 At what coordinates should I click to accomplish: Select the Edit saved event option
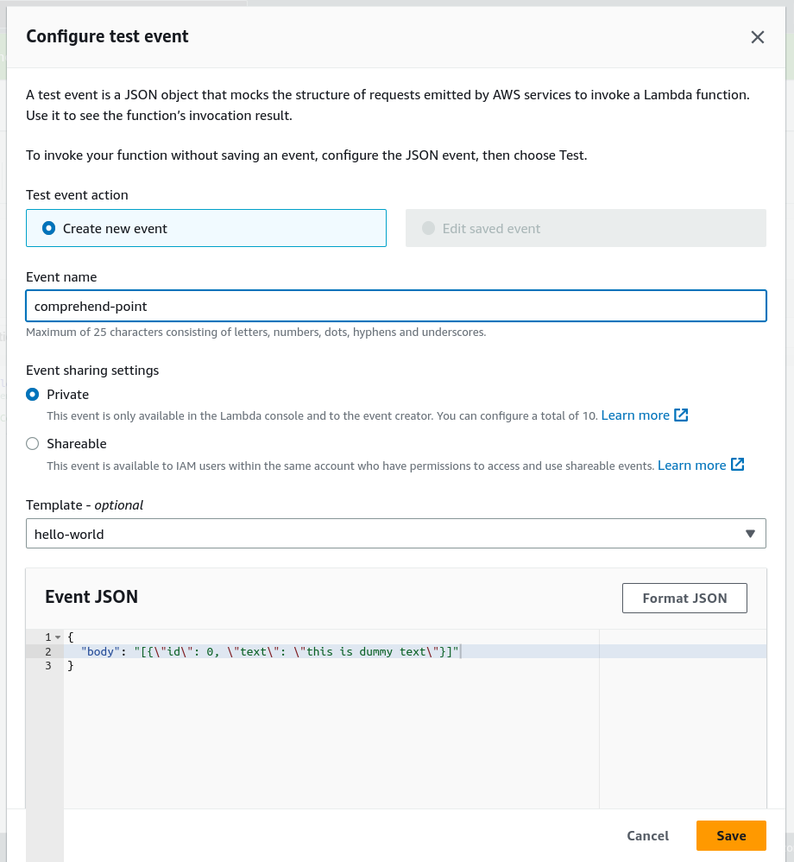pyautogui.click(x=586, y=228)
